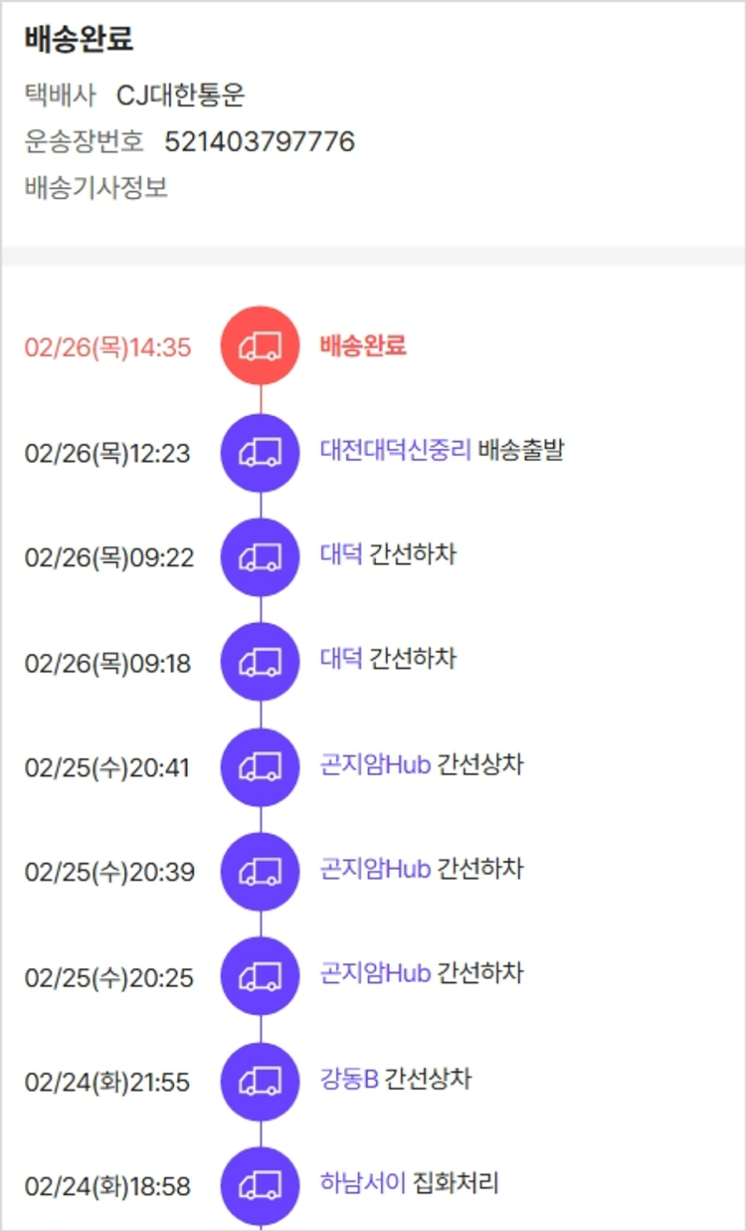Click truck icon beside 02/25 20:25 entry
This screenshot has width=746, height=1231.
coord(260,976)
